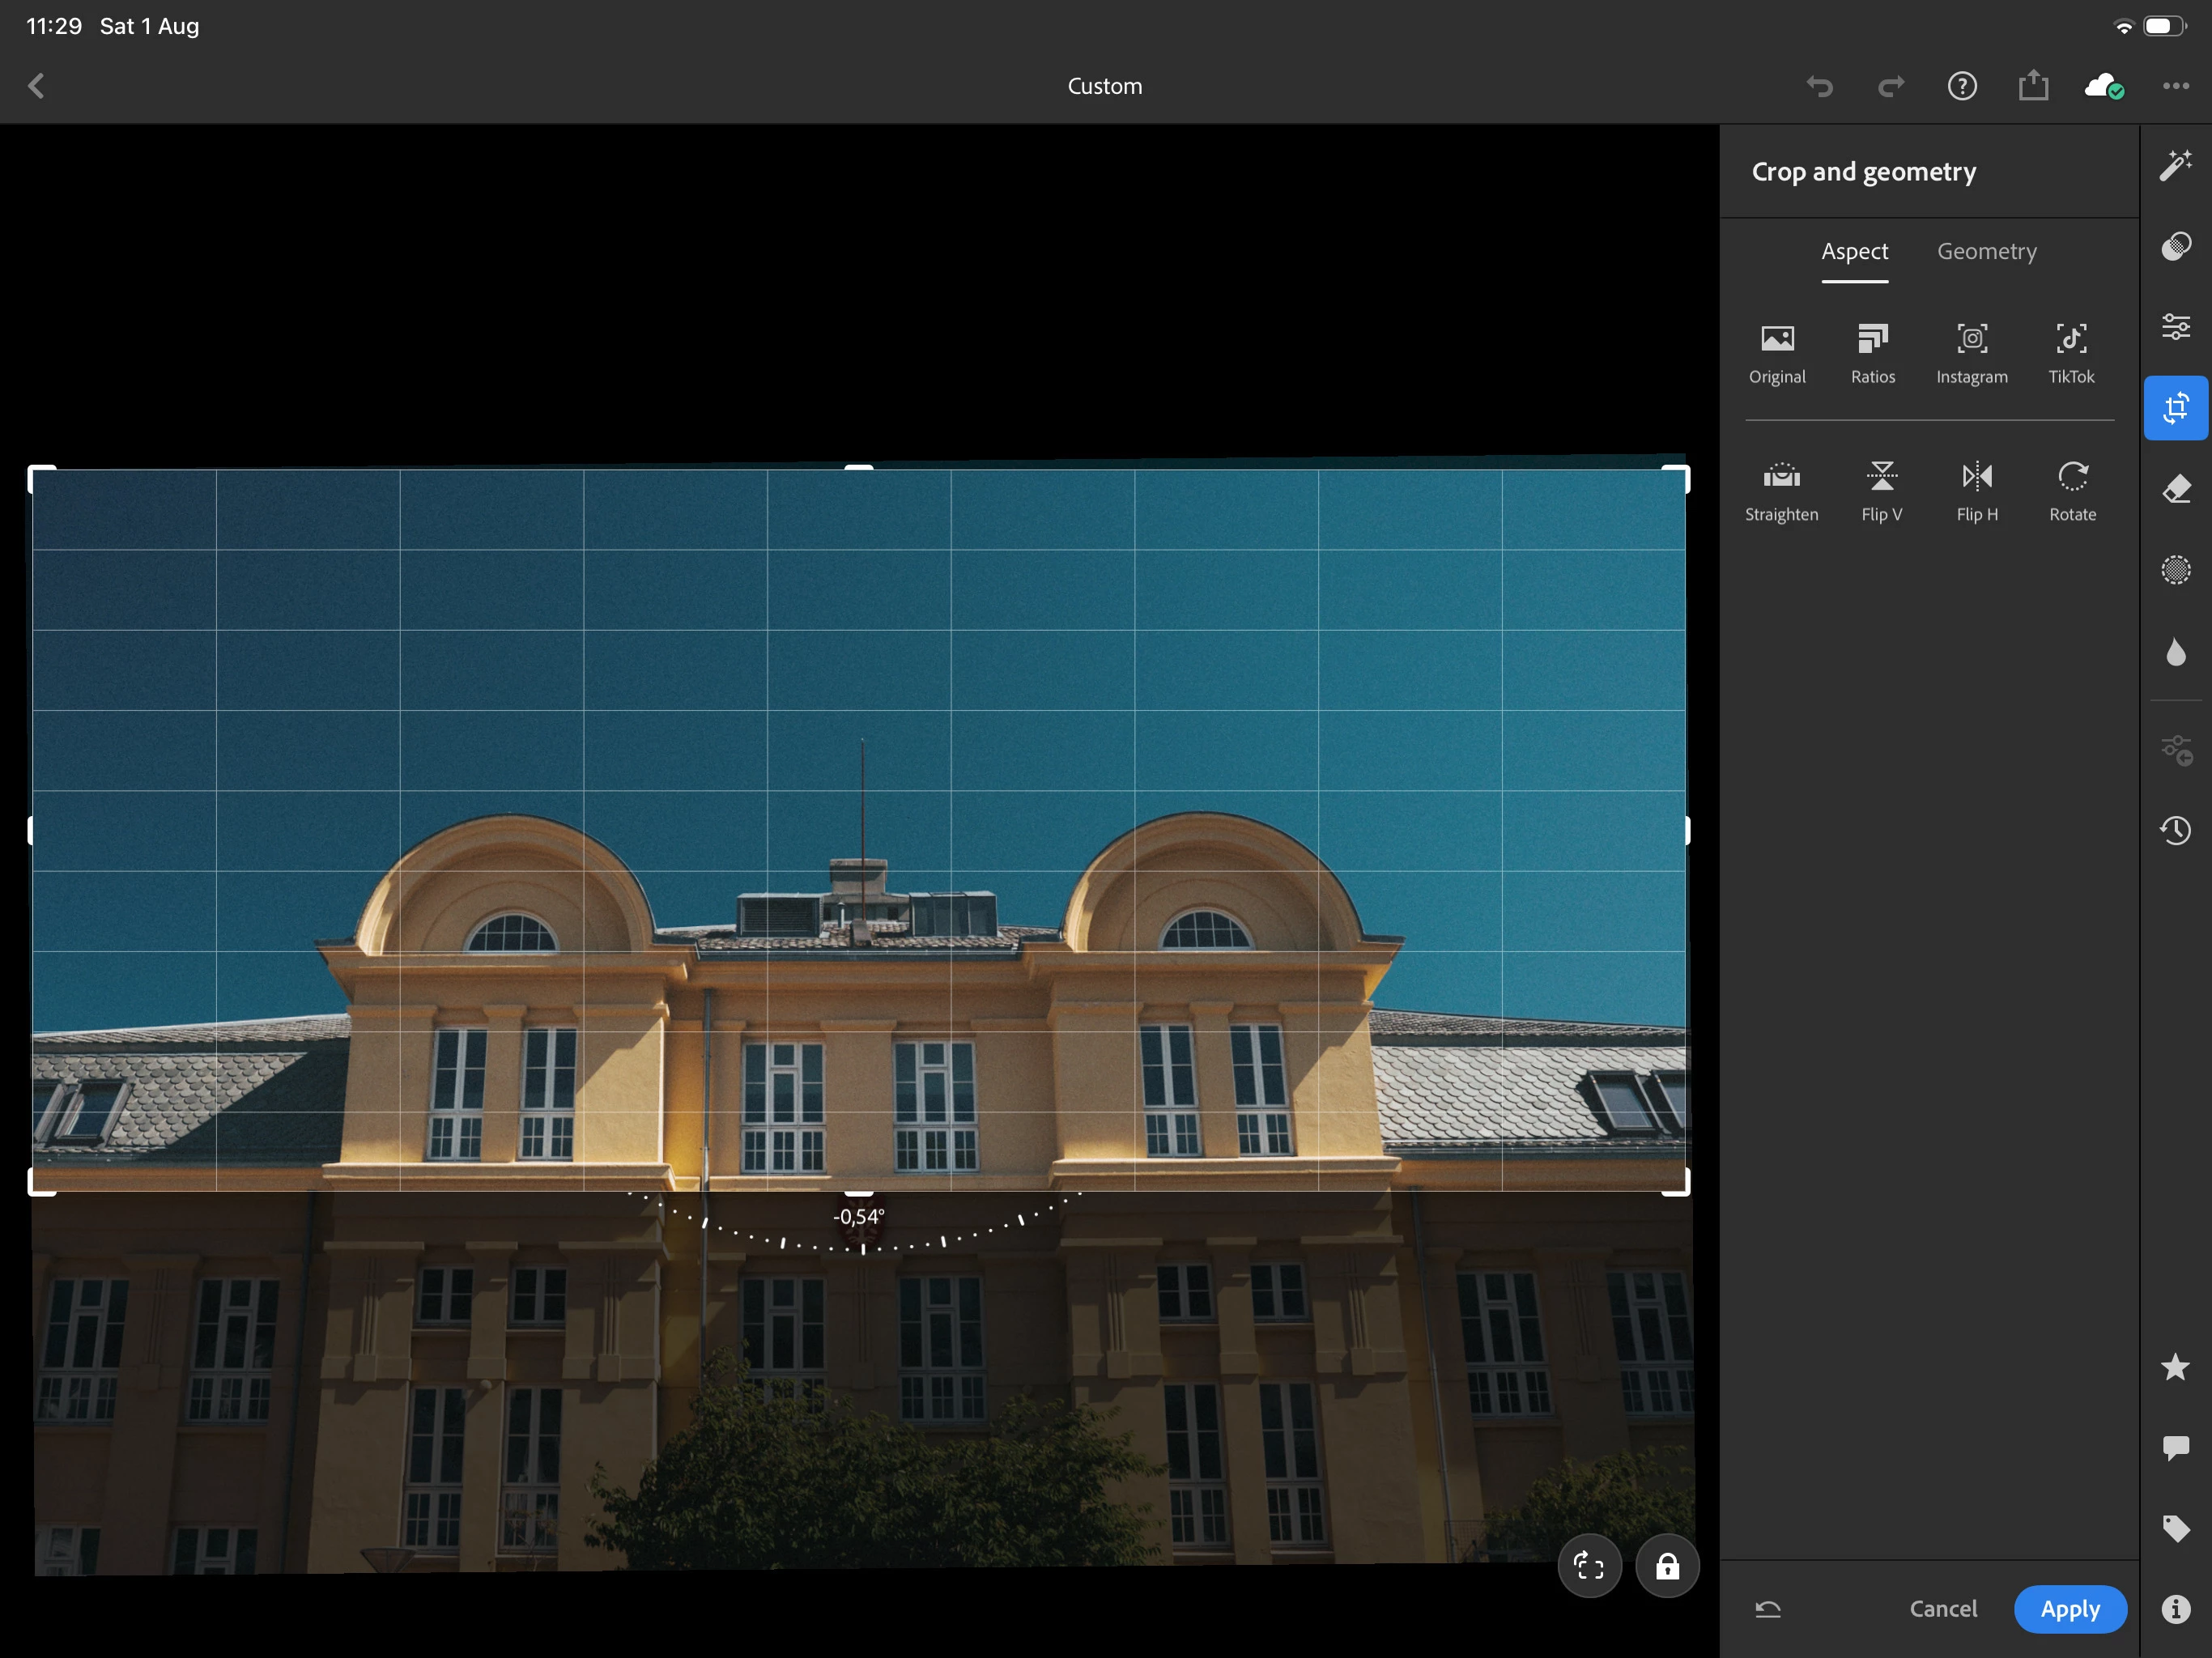Screen dimensions: 2212x1658
Task: Select the magic wand auto tool
Action: point(2175,165)
